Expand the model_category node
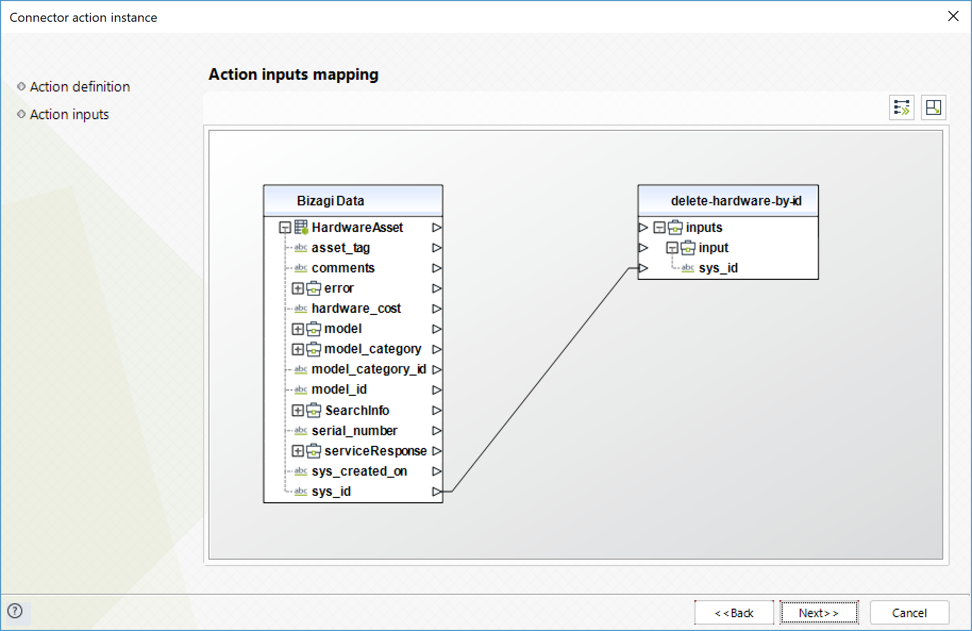The width and height of the screenshot is (972, 631). click(x=298, y=349)
